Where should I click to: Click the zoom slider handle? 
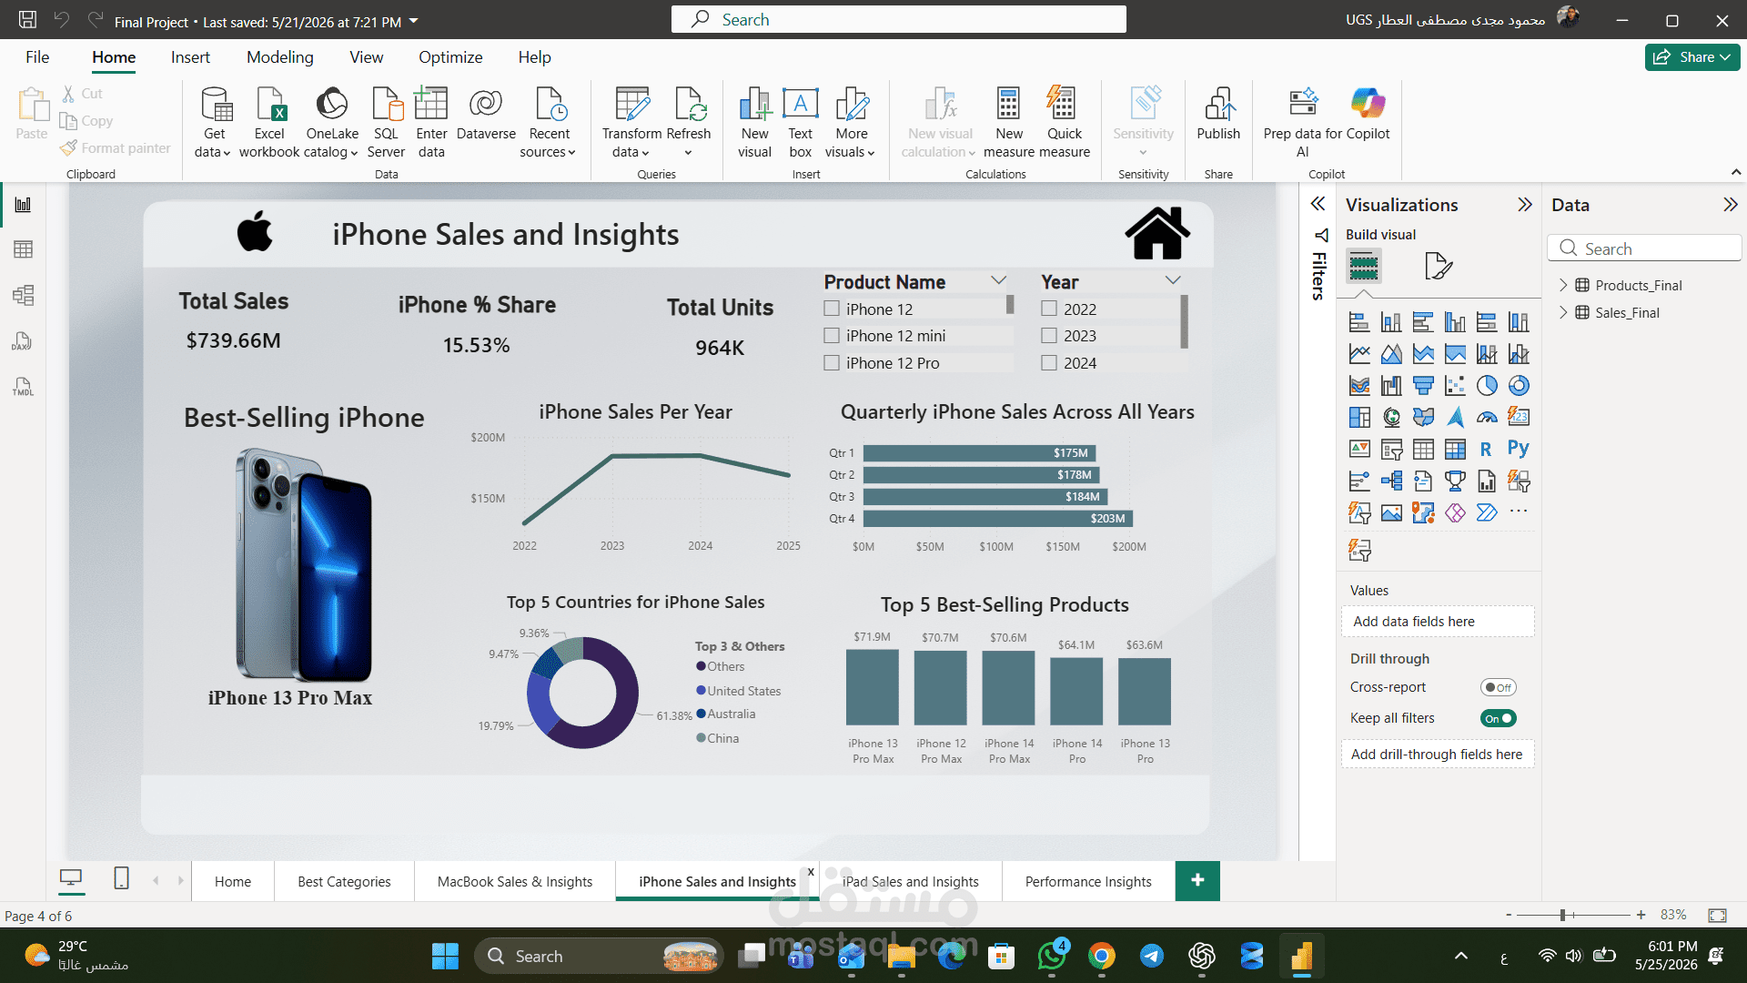click(x=1562, y=915)
